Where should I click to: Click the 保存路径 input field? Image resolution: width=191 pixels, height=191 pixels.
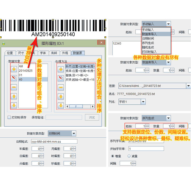click(x=64, y=117)
